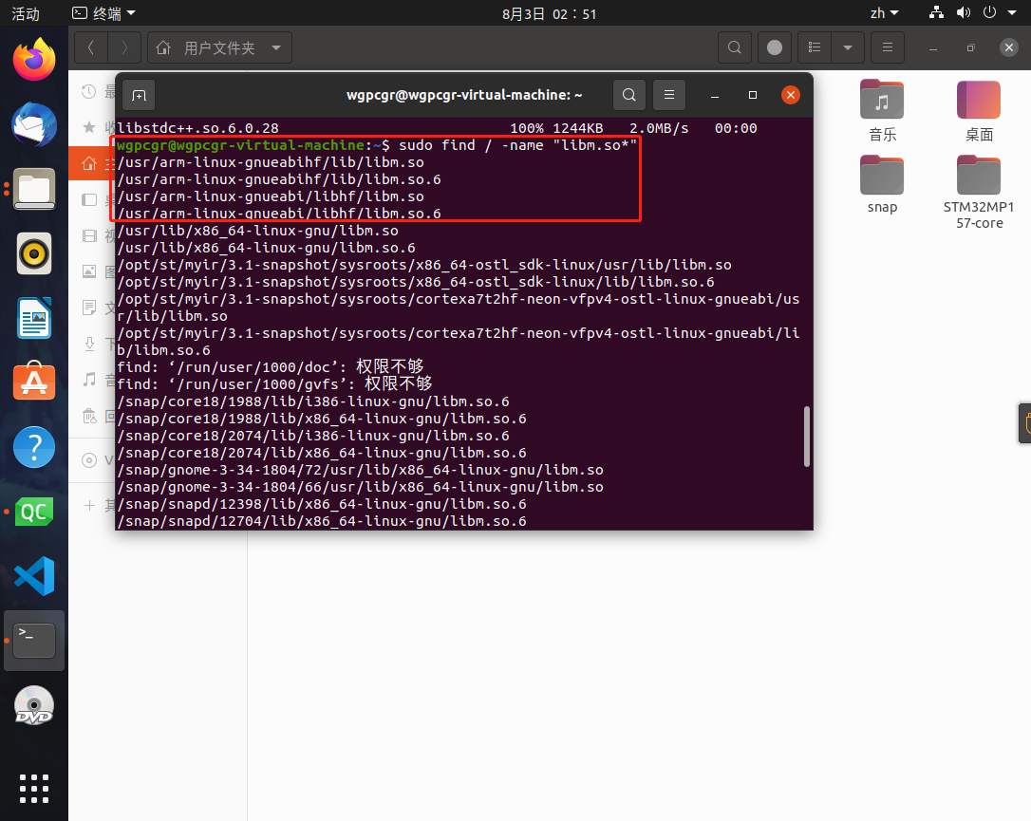1031x821 pixels.
Task: Switch file manager to list view
Action: click(815, 47)
